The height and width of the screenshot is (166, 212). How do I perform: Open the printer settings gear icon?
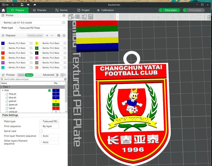[64, 15]
